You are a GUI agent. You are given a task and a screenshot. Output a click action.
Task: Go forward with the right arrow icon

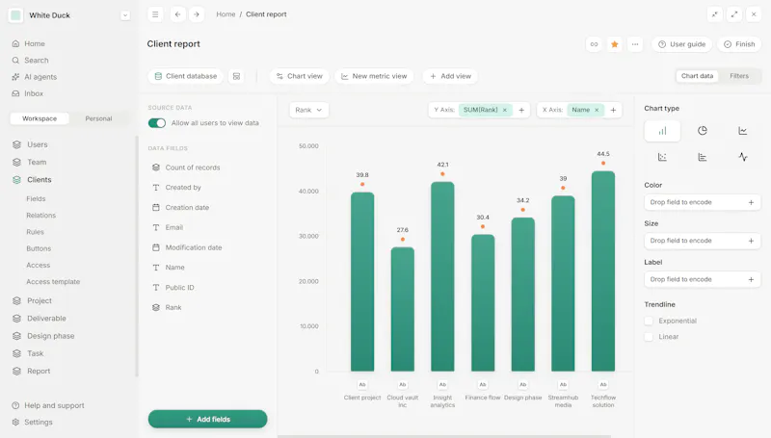pos(197,14)
